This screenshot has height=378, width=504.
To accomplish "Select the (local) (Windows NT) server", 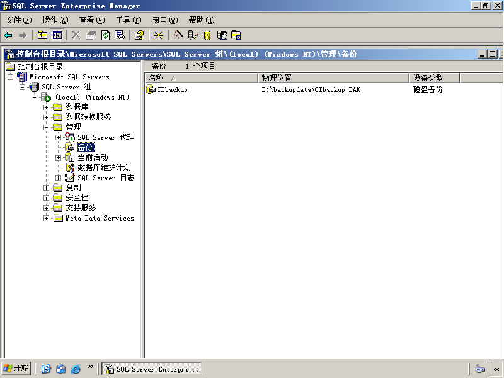I will click(x=92, y=97).
